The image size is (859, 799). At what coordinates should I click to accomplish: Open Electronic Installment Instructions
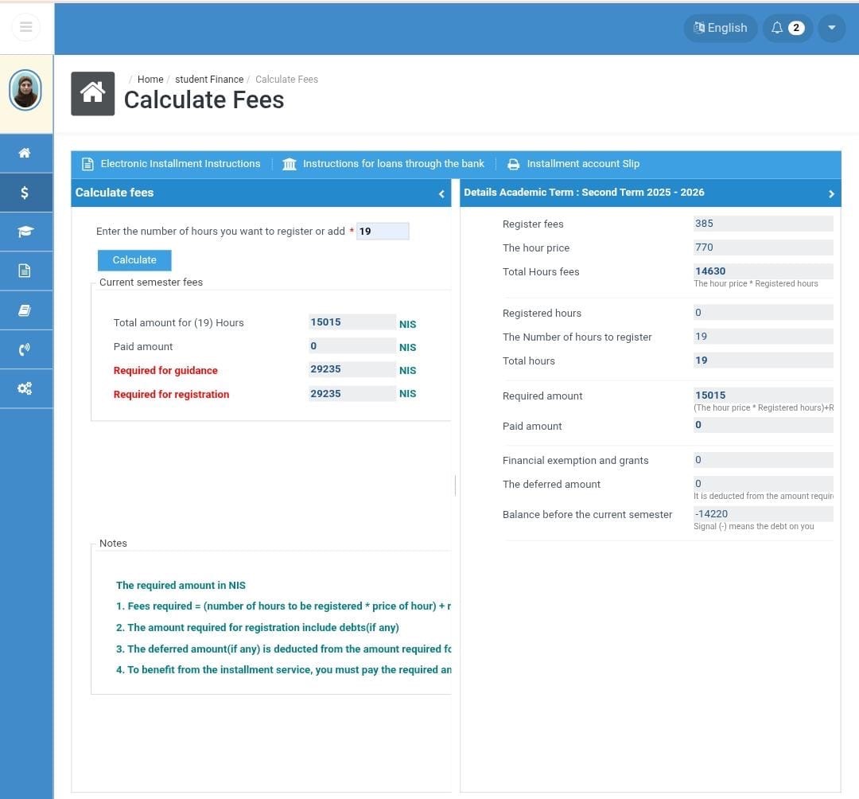click(x=181, y=164)
